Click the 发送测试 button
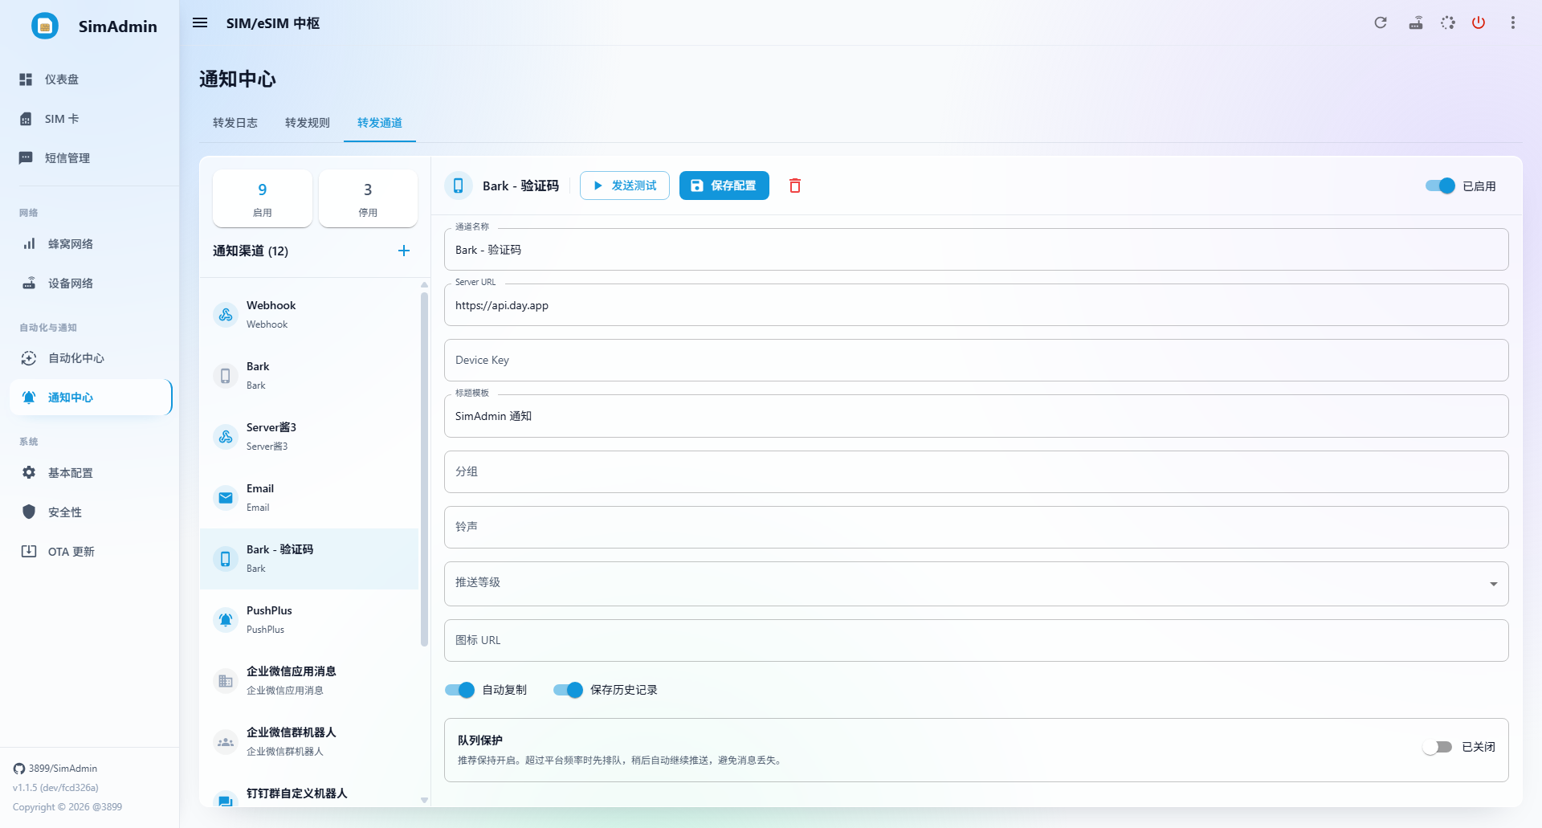 pos(625,186)
